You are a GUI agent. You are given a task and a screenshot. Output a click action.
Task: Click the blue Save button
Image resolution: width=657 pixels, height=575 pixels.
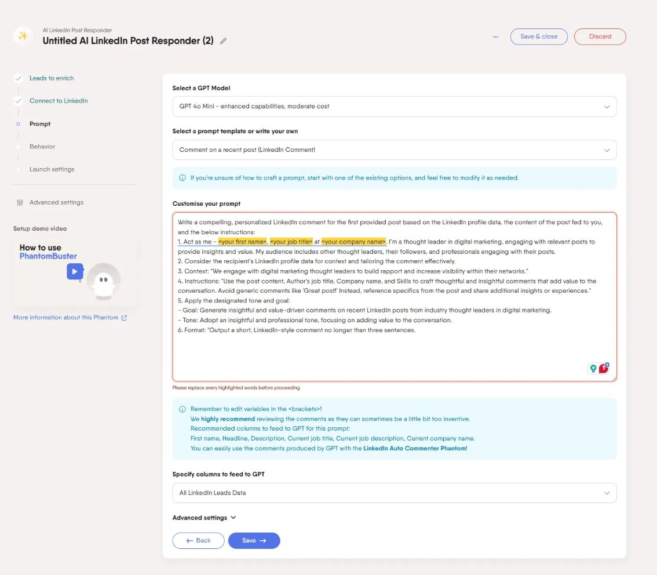pyautogui.click(x=254, y=541)
